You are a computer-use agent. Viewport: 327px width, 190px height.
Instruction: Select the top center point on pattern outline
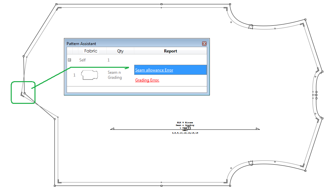tap(161, 5)
